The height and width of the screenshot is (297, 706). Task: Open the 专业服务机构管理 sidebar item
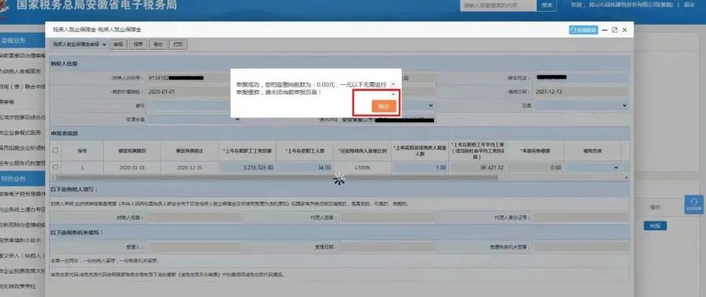[22, 163]
